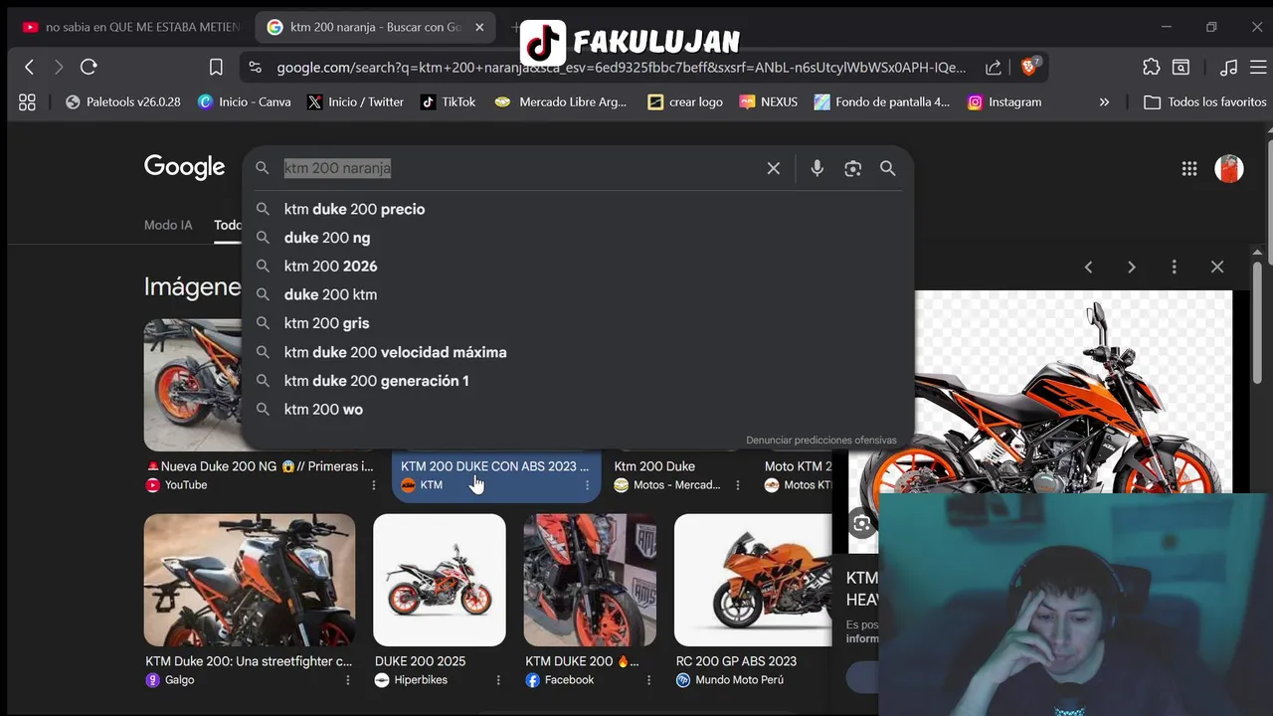Open KTM 200 DUKE CON ABS 2023 result

pyautogui.click(x=495, y=474)
